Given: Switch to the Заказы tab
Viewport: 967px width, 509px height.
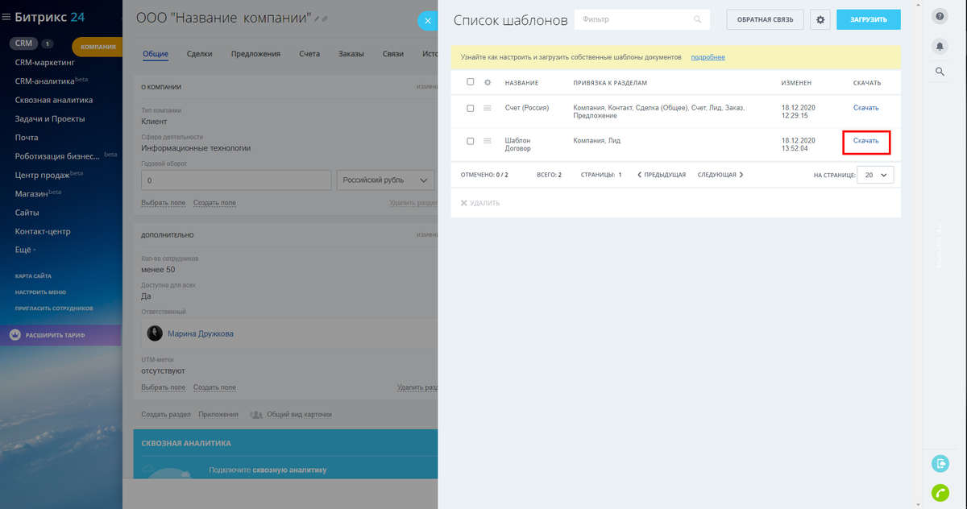Looking at the screenshot, I should pyautogui.click(x=351, y=54).
